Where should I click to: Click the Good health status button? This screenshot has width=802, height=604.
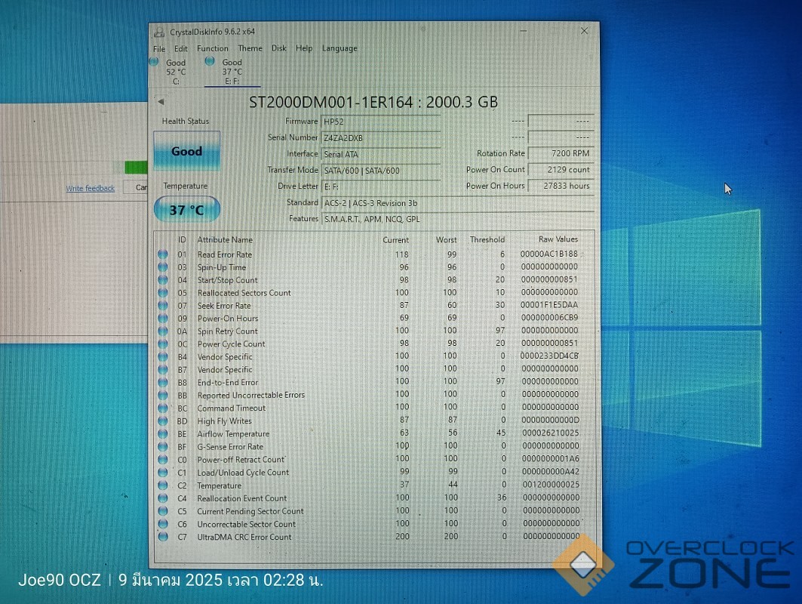click(186, 151)
